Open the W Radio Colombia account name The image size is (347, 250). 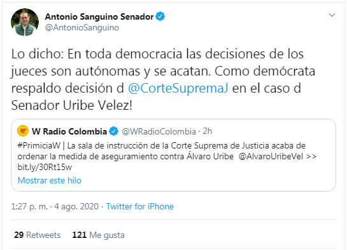coord(69,131)
